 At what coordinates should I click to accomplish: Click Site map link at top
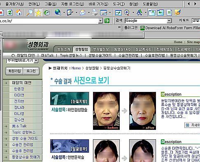pos(193,42)
